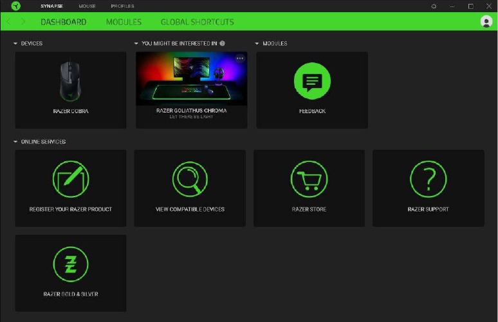The width and height of the screenshot is (498, 322).
Task: Click the Feedback speech bubble icon
Action: 312,82
